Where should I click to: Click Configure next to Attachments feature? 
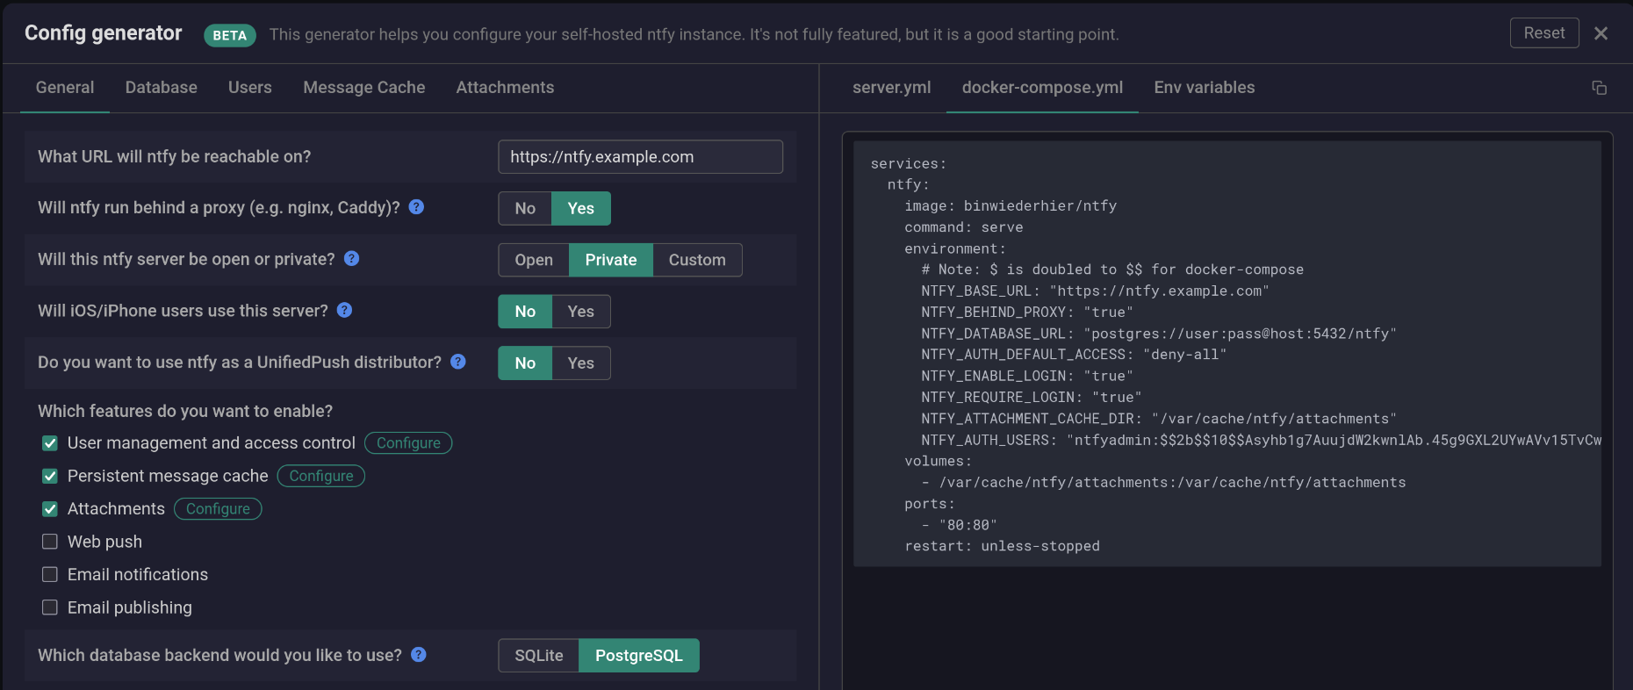(x=218, y=509)
